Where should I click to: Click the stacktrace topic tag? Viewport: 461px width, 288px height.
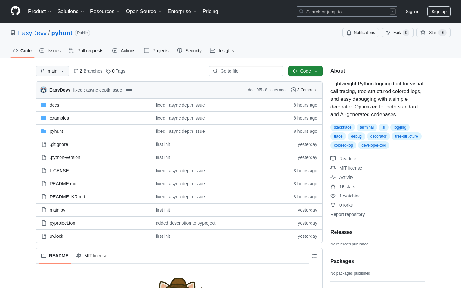pos(343,127)
